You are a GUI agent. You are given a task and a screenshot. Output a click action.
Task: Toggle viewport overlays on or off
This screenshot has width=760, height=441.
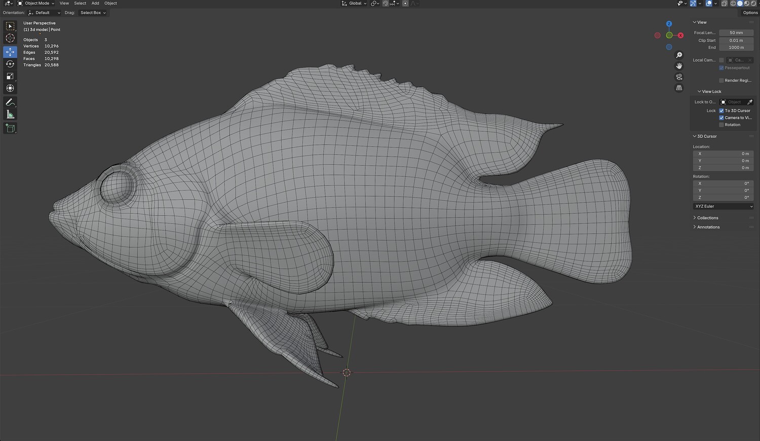pos(709,4)
